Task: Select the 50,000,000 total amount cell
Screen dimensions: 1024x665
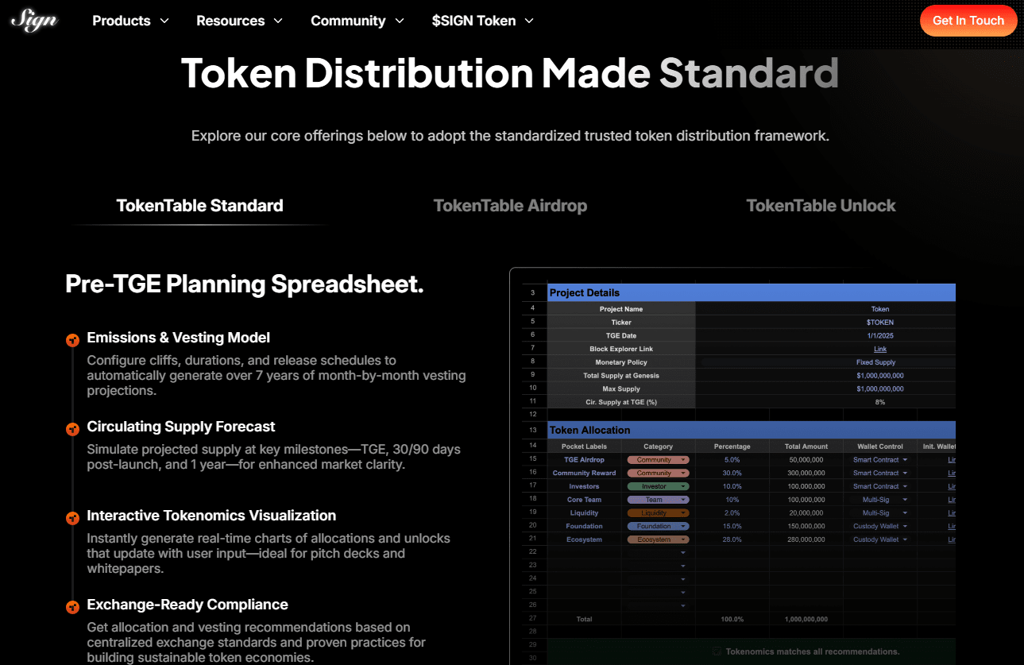Action: click(806, 460)
